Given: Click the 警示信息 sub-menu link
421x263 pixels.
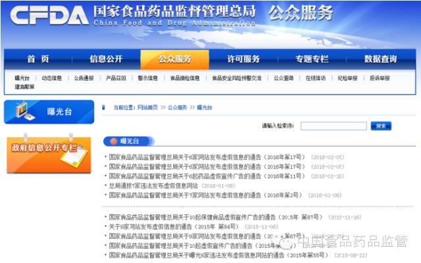Looking at the screenshot, I should pyautogui.click(x=147, y=78).
